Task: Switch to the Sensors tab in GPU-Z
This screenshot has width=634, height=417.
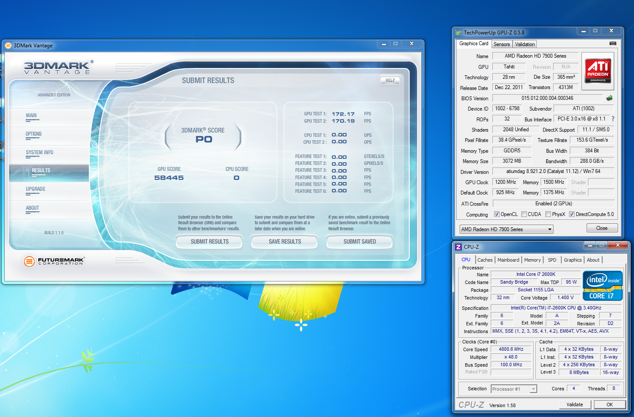Action: 501,44
